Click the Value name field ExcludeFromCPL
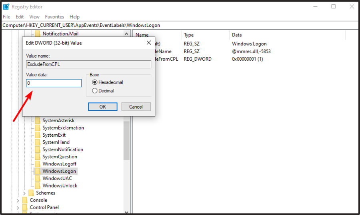Screen dimensions: 360x215 pos(88,64)
